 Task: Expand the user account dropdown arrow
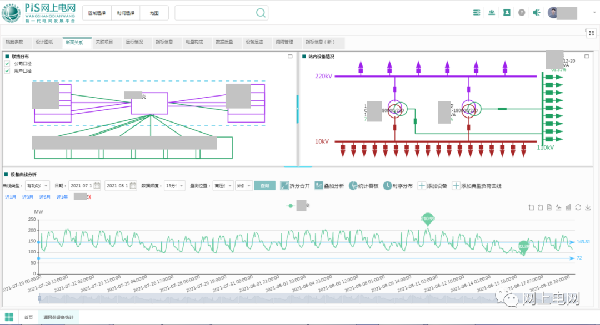point(594,13)
